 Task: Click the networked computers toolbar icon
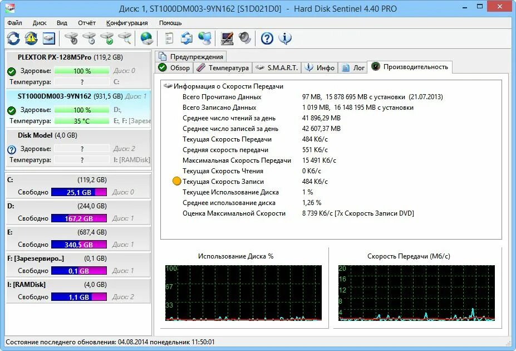[205, 38]
